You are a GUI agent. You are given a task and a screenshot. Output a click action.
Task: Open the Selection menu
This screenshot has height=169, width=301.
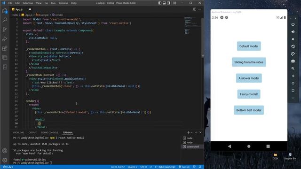click(x=28, y=3)
